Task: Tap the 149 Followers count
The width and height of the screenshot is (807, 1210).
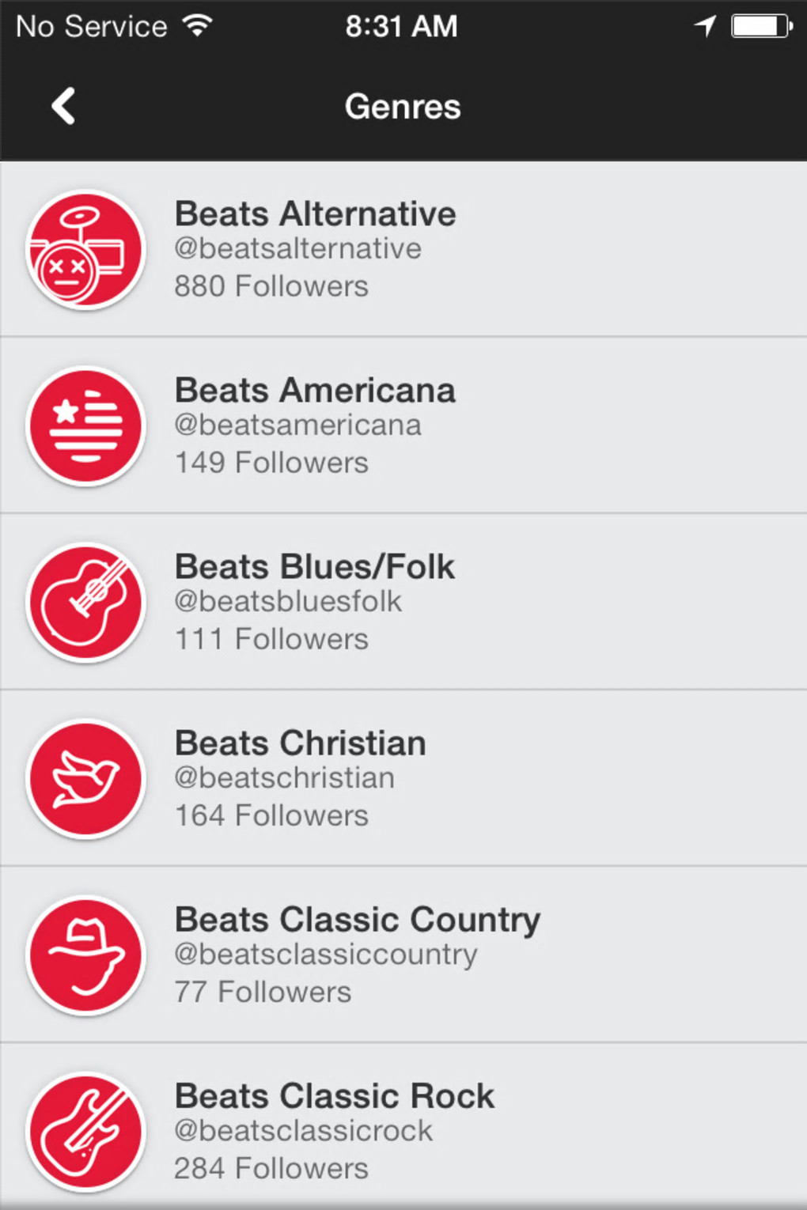Action: [271, 463]
